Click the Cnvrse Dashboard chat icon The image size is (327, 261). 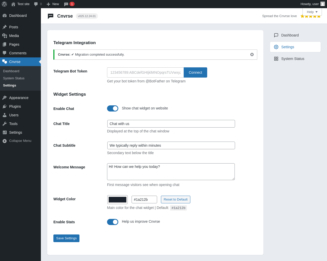click(276, 35)
